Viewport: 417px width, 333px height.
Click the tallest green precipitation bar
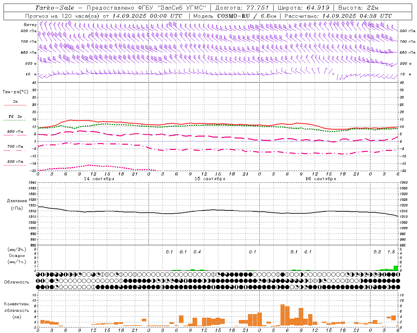click(x=396, y=268)
